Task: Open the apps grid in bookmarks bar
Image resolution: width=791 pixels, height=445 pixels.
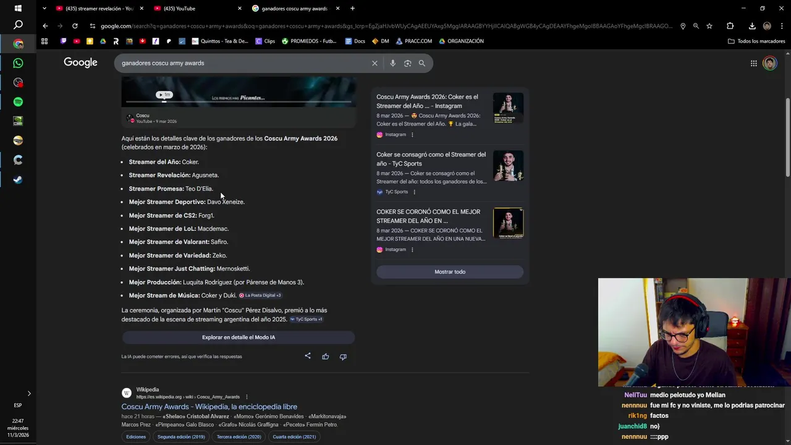Action: click(44, 41)
